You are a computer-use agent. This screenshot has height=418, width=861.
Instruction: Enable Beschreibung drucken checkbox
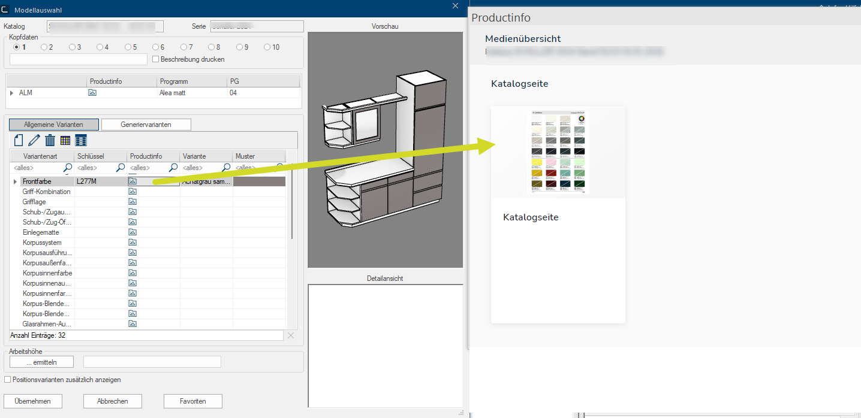(156, 59)
